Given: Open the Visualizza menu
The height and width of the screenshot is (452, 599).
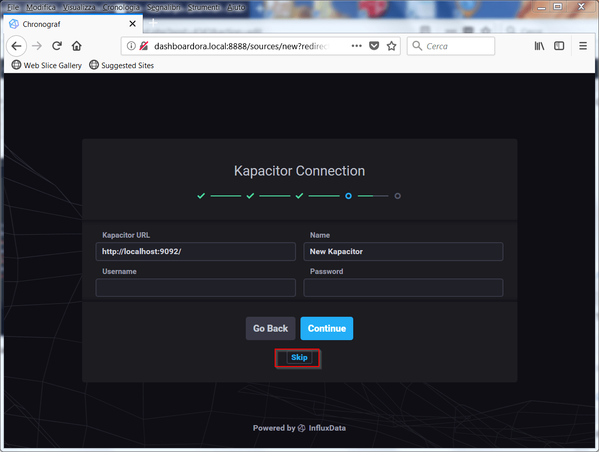Looking at the screenshot, I should [x=79, y=7].
